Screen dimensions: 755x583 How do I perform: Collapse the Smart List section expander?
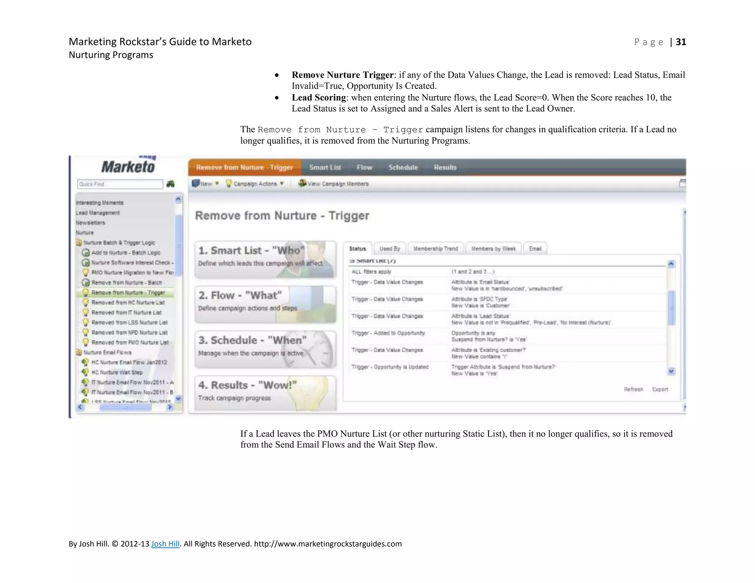[x=352, y=261]
